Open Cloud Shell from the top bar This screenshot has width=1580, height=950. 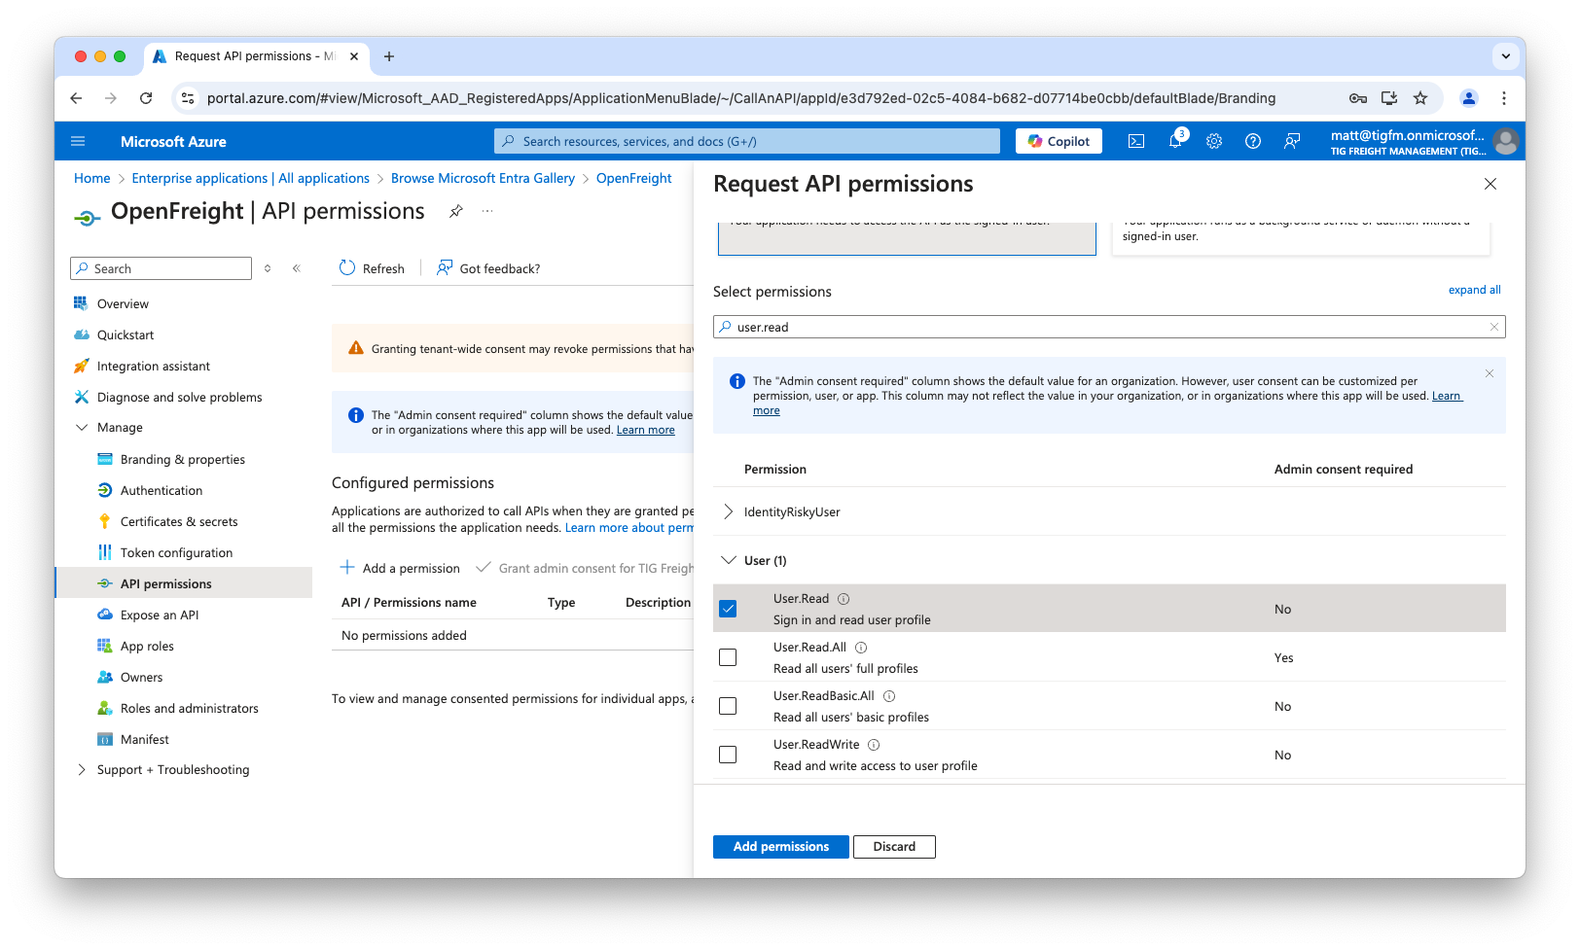coord(1136,141)
